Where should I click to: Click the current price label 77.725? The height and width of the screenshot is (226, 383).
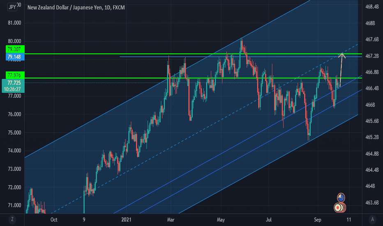click(14, 83)
